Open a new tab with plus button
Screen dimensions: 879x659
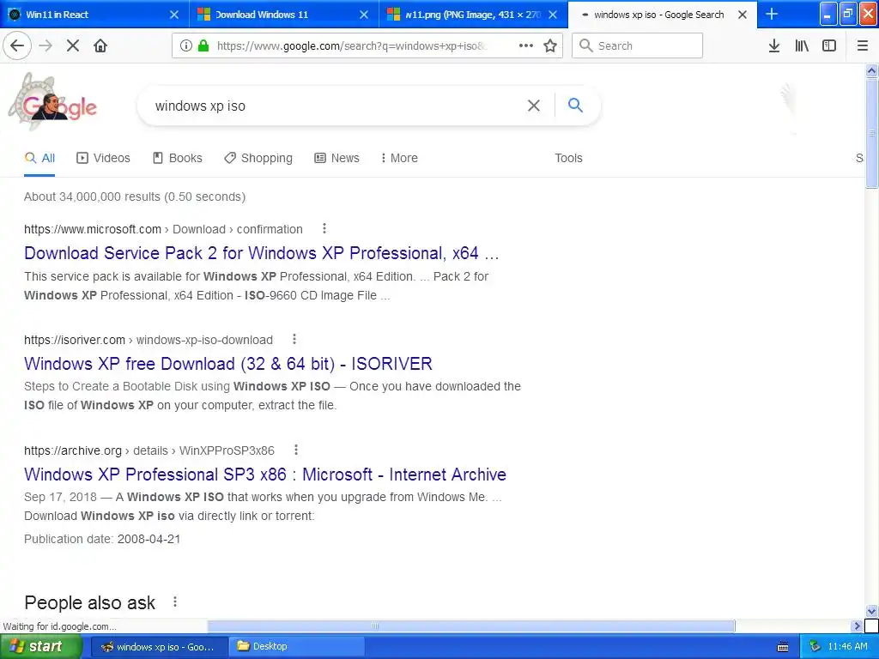coord(772,14)
